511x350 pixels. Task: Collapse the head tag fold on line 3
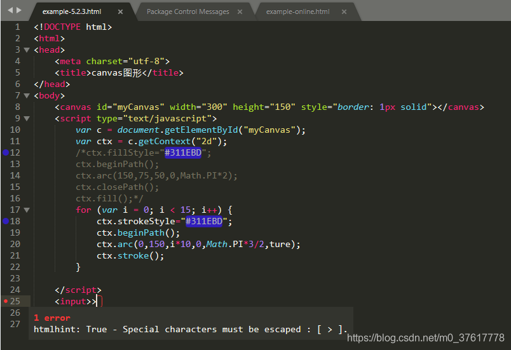coord(27,50)
